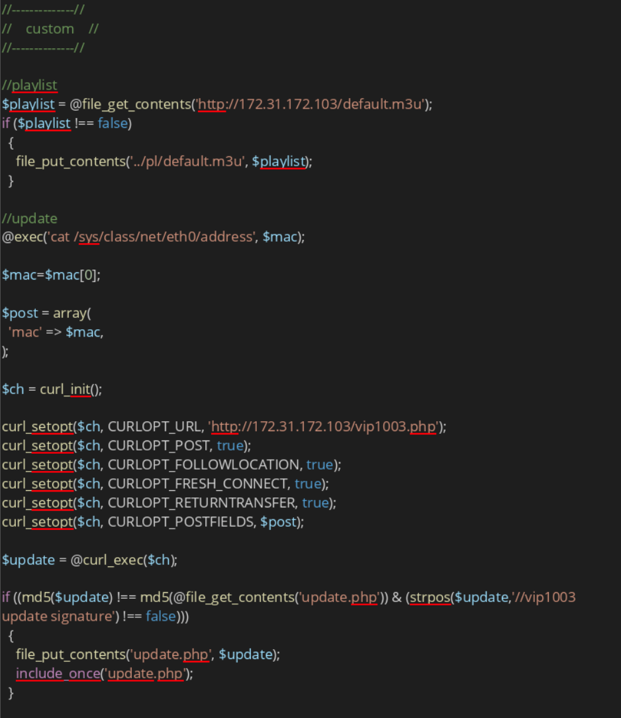The image size is (621, 718).
Task: Click the default.m3u URL in file_get_contents
Action: (310, 105)
